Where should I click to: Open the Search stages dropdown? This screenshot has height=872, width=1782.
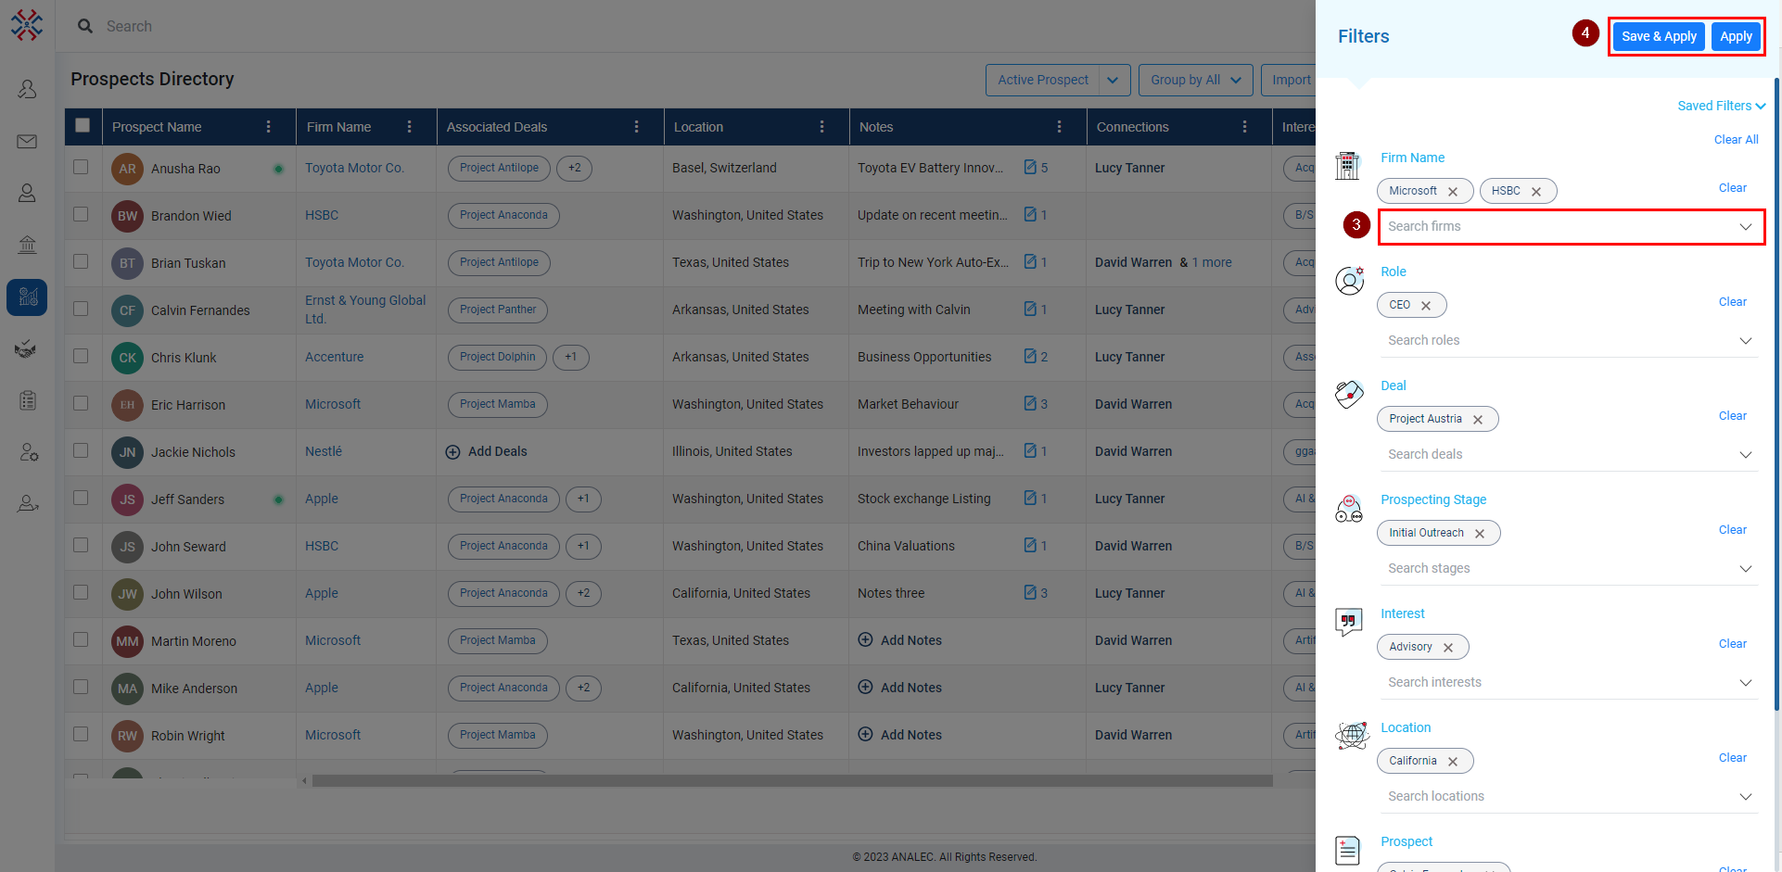[x=1572, y=569]
